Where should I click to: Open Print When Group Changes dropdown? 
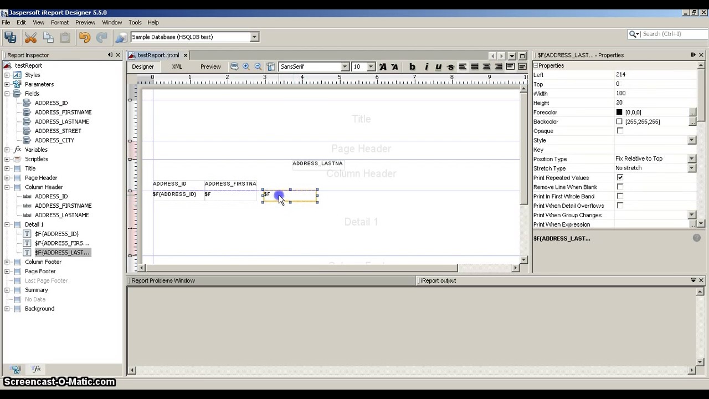(692, 215)
